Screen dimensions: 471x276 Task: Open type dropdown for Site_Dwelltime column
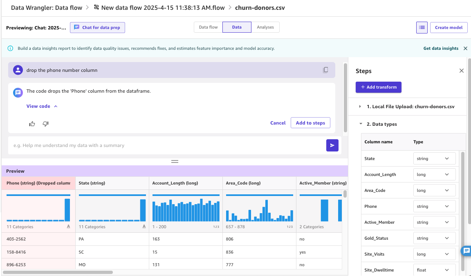pyautogui.click(x=434, y=270)
